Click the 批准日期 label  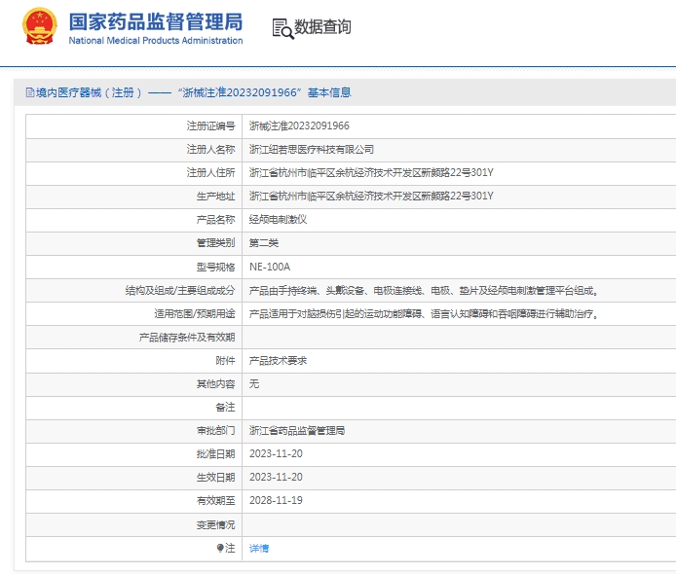click(x=215, y=454)
